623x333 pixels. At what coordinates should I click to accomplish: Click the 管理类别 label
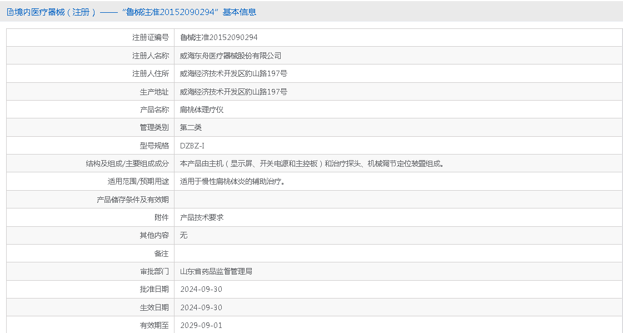click(x=154, y=127)
